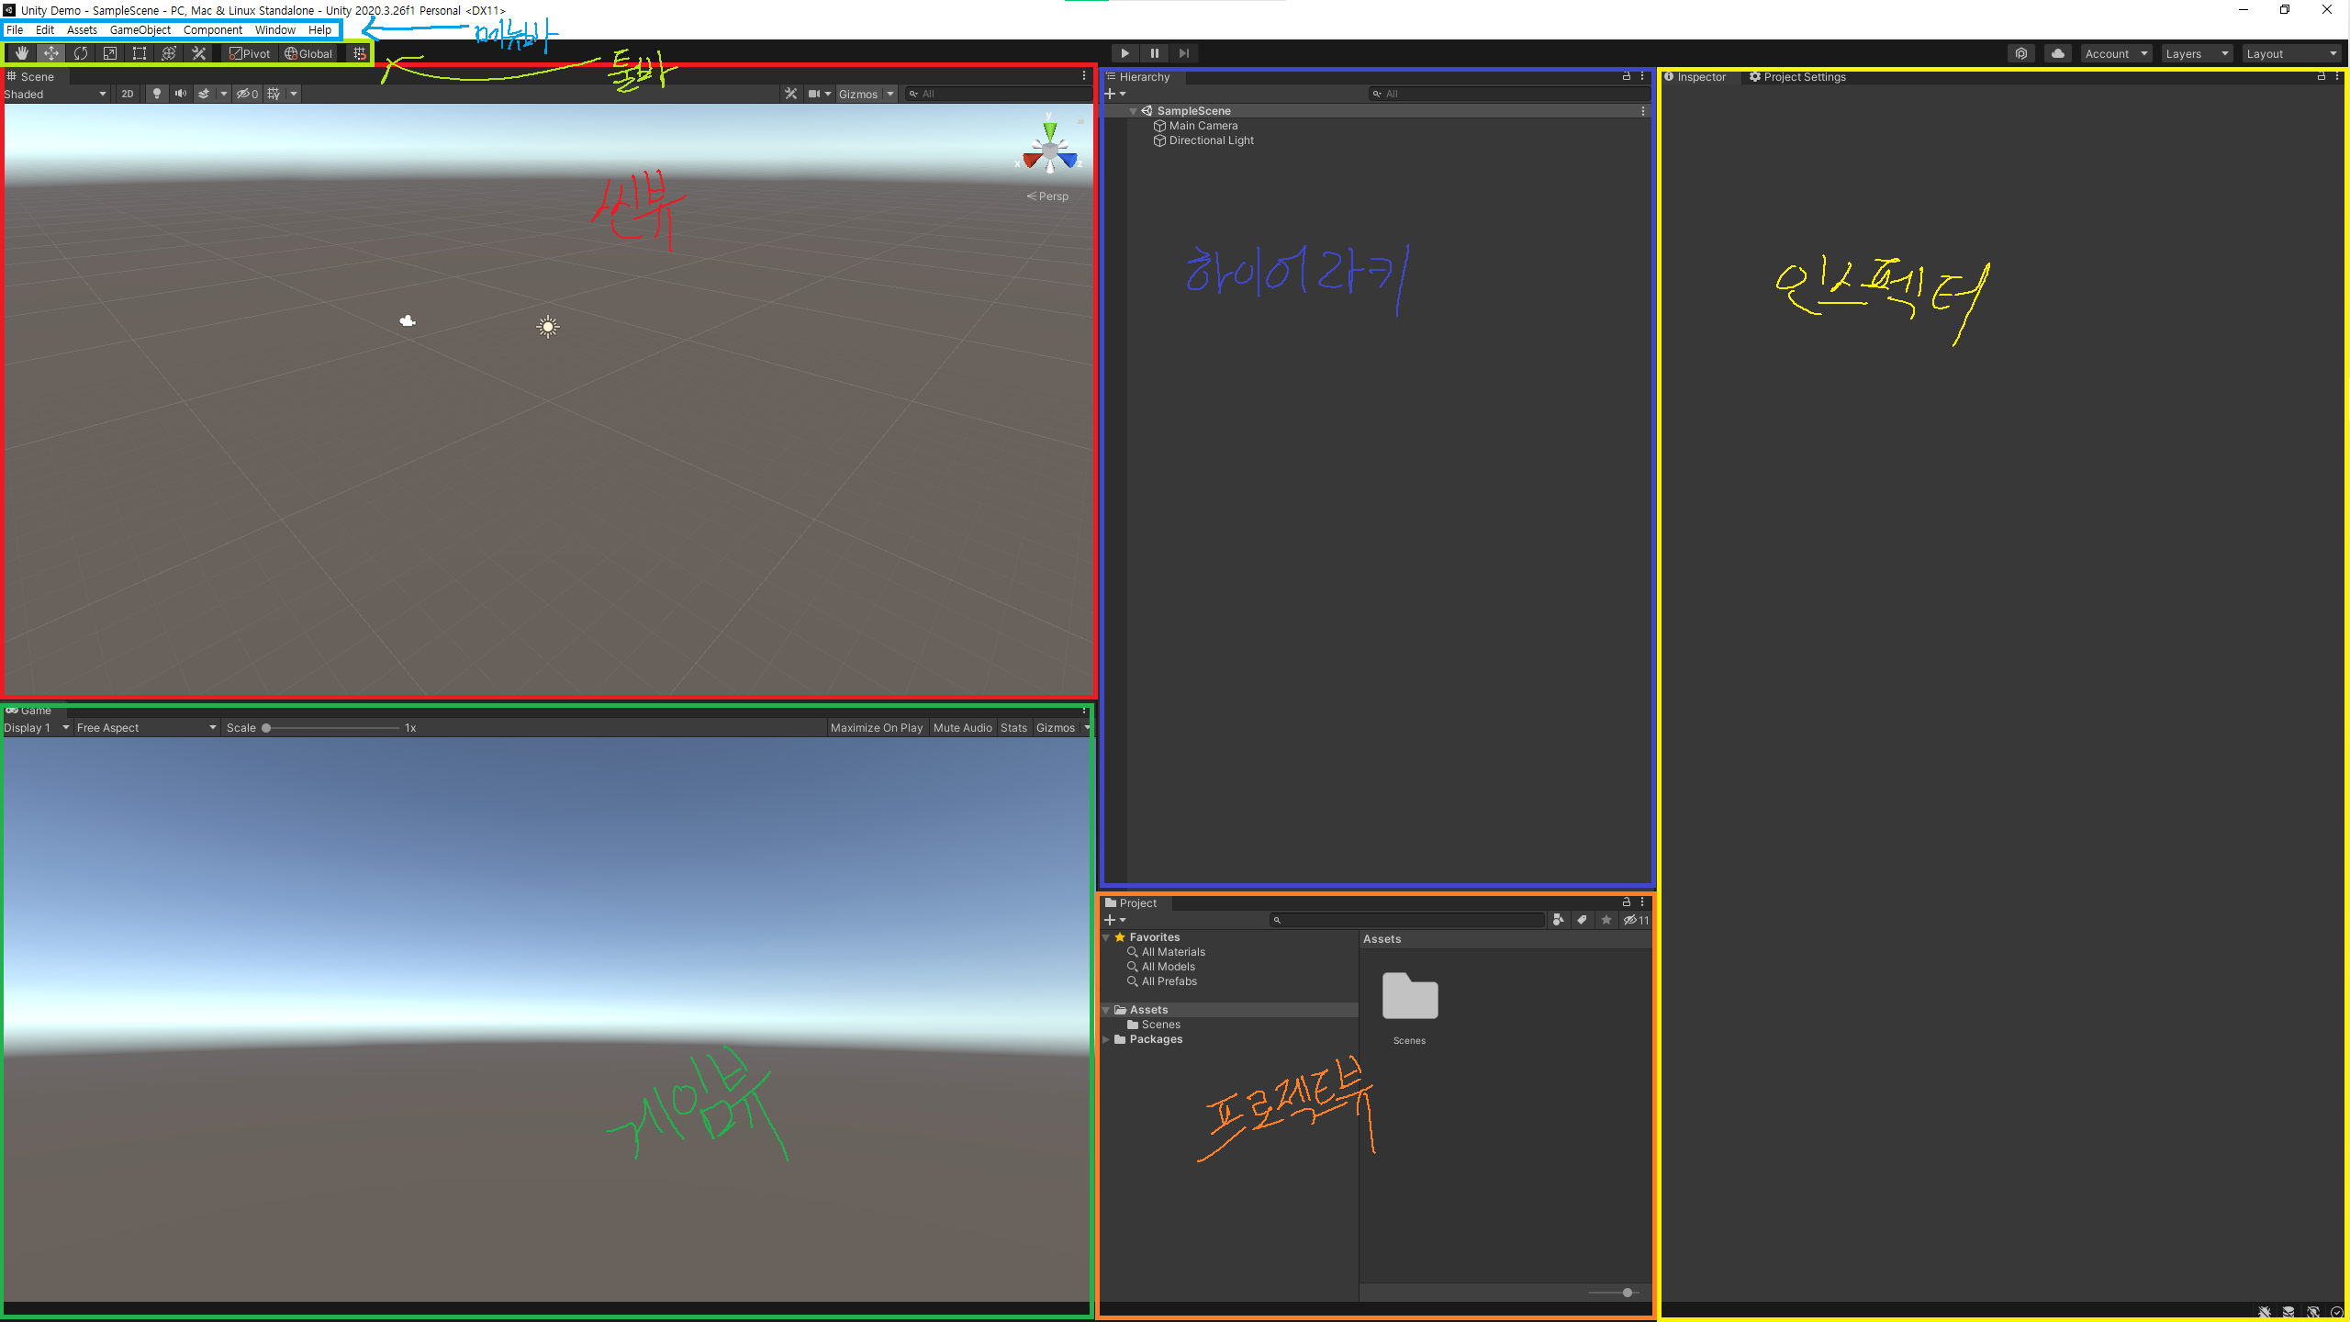This screenshot has width=2350, height=1322.
Task: Select the Scale tool
Action: click(x=110, y=53)
